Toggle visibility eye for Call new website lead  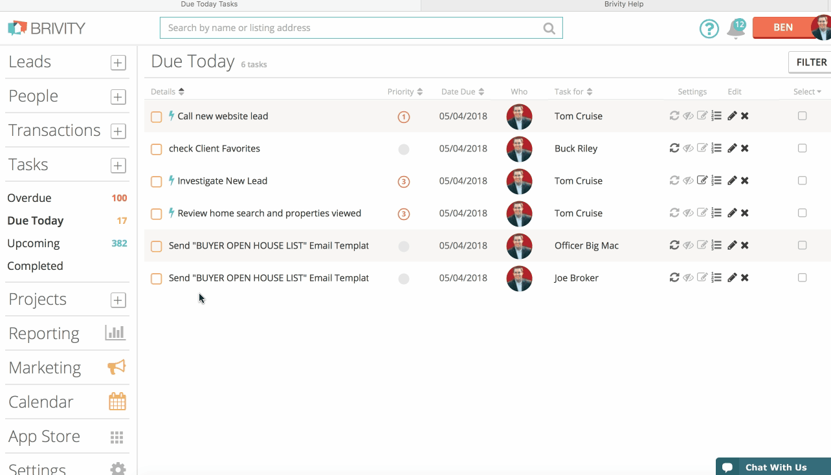[x=689, y=116]
